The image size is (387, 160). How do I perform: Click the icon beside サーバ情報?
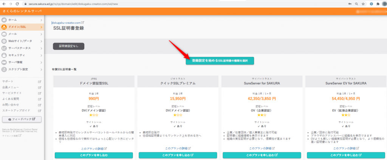click(4, 62)
